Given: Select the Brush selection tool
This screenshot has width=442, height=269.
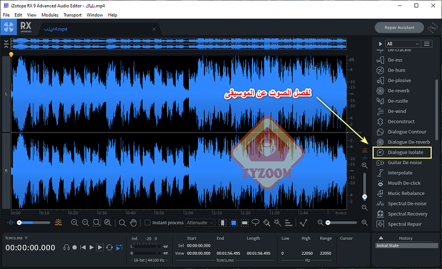Looking at the screenshot, I should tap(267, 223).
